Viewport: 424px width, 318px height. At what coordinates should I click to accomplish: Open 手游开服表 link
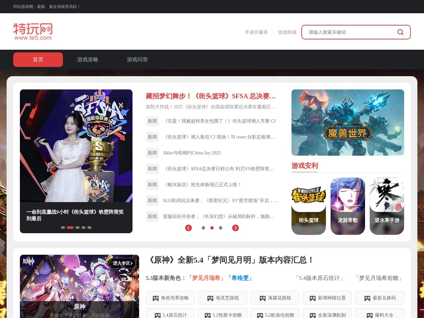[x=256, y=32]
